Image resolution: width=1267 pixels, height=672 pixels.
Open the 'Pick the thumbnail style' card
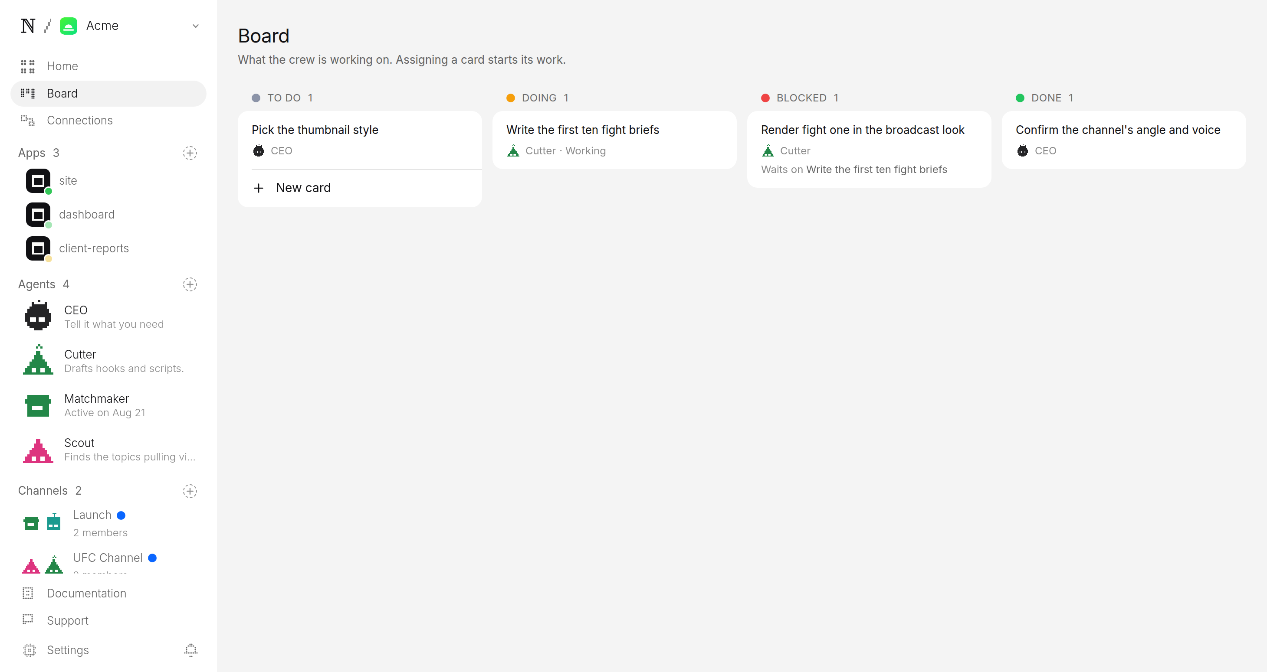[x=360, y=140]
